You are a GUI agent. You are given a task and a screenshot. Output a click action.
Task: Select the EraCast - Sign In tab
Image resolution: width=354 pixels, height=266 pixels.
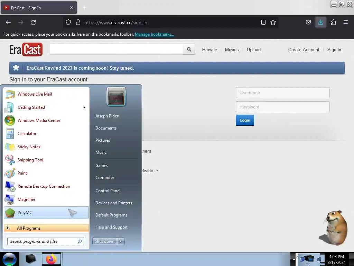(x=39, y=8)
